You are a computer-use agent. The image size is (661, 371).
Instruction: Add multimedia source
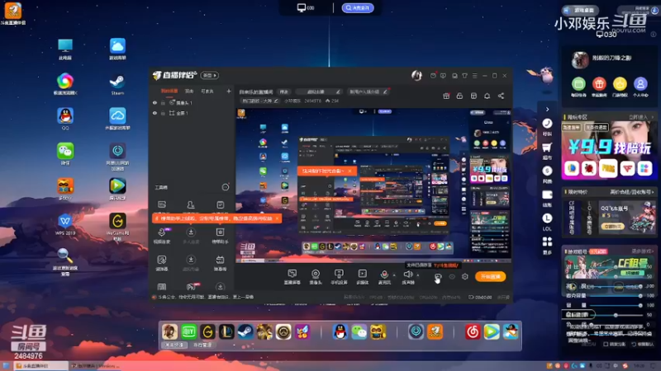362,277
